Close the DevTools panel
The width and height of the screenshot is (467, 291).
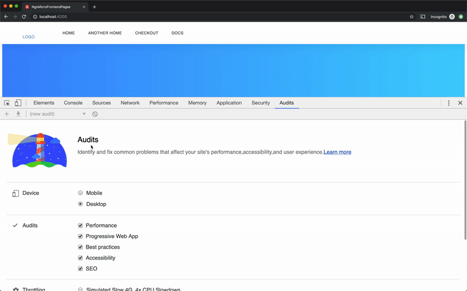[460, 103]
